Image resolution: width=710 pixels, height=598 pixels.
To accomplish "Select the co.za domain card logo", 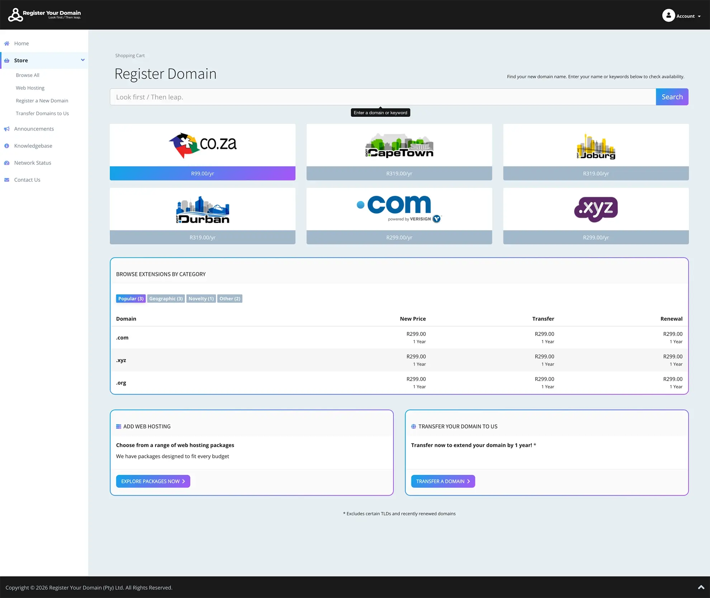I will click(203, 145).
